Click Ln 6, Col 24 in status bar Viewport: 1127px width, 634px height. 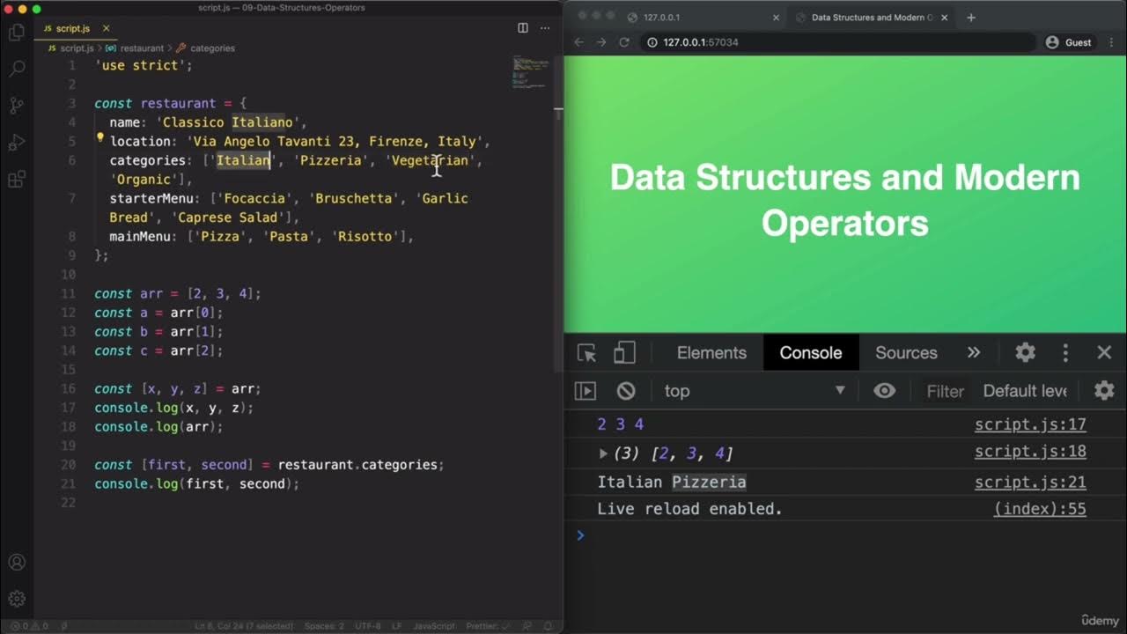click(x=244, y=626)
